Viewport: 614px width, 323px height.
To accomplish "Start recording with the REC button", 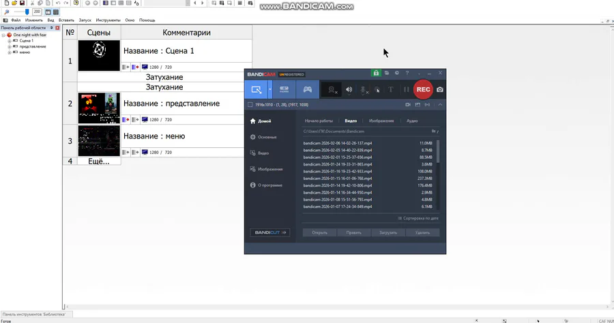I will click(x=423, y=89).
